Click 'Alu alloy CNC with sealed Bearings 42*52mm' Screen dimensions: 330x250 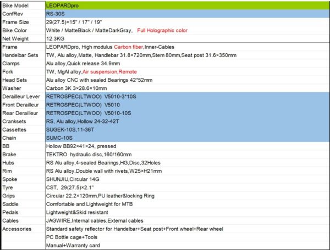(x=99, y=80)
